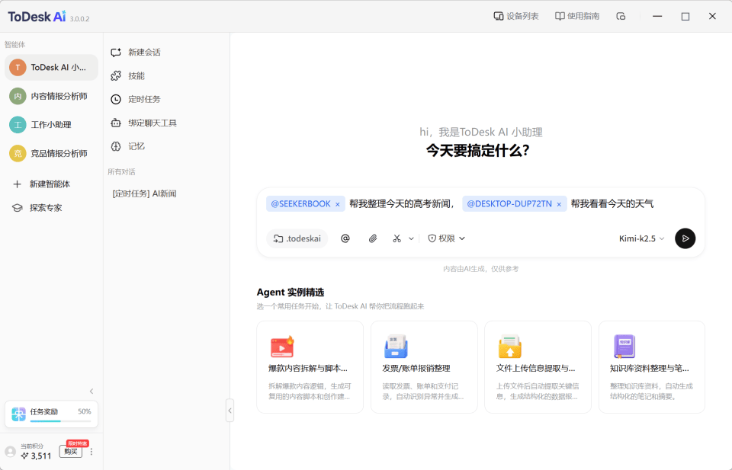Click the robot icon for 绑定聊天工具

tap(116, 123)
